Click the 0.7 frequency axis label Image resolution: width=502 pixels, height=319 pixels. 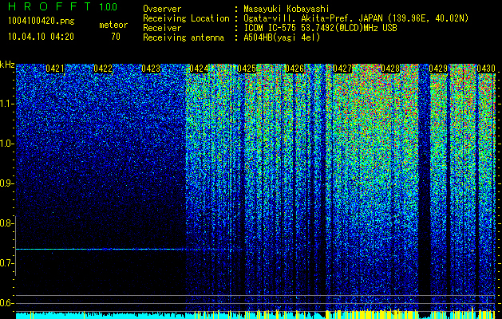pyautogui.click(x=6, y=263)
